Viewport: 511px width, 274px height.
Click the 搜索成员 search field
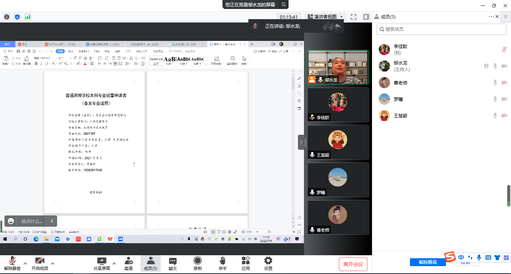pyautogui.click(x=441, y=29)
